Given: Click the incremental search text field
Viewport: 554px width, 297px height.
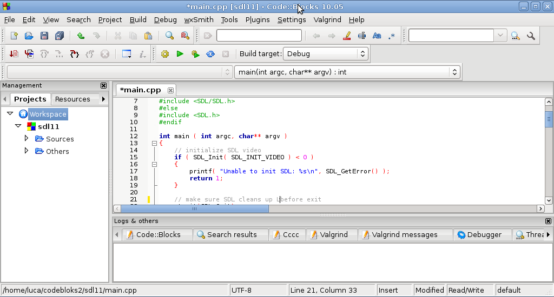Looking at the screenshot, I should point(259,36).
